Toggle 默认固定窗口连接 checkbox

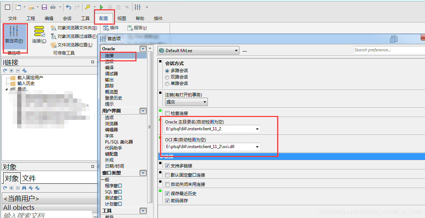point(167,175)
